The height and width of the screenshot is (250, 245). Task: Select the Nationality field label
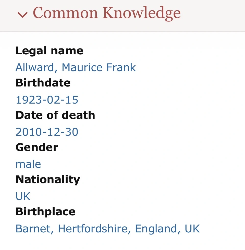pyautogui.click(x=48, y=179)
